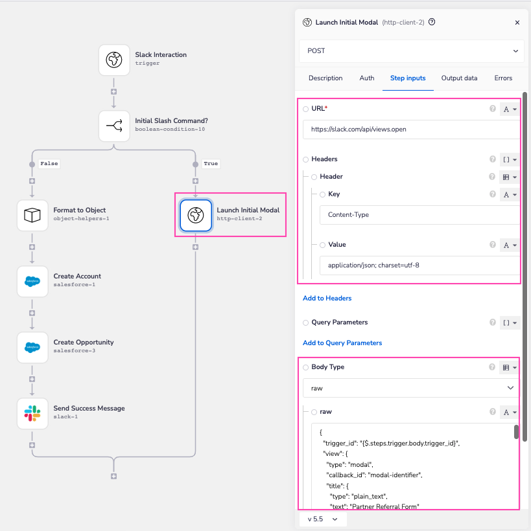Image resolution: width=531 pixels, height=531 pixels.
Task: Click the Create Account Salesforce icon
Action: 32,281
